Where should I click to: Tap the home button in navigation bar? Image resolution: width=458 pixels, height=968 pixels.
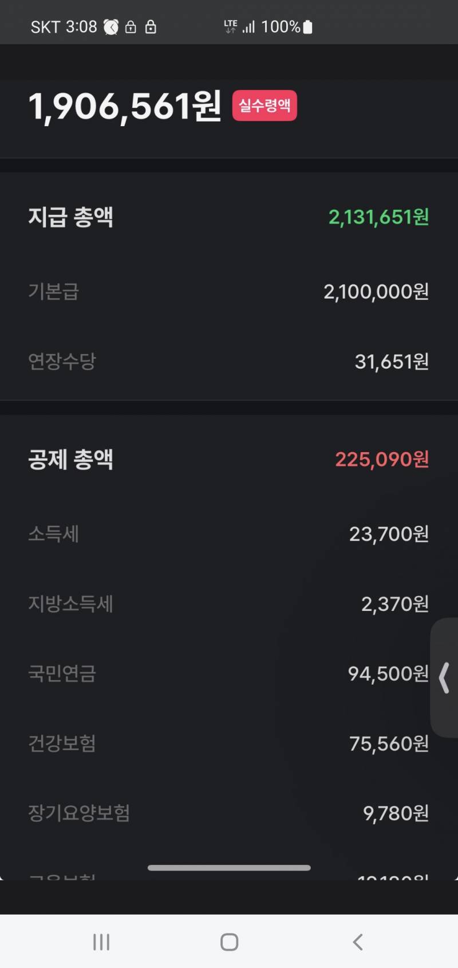pos(229,942)
